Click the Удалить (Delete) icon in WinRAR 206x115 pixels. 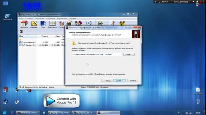coord(61,24)
